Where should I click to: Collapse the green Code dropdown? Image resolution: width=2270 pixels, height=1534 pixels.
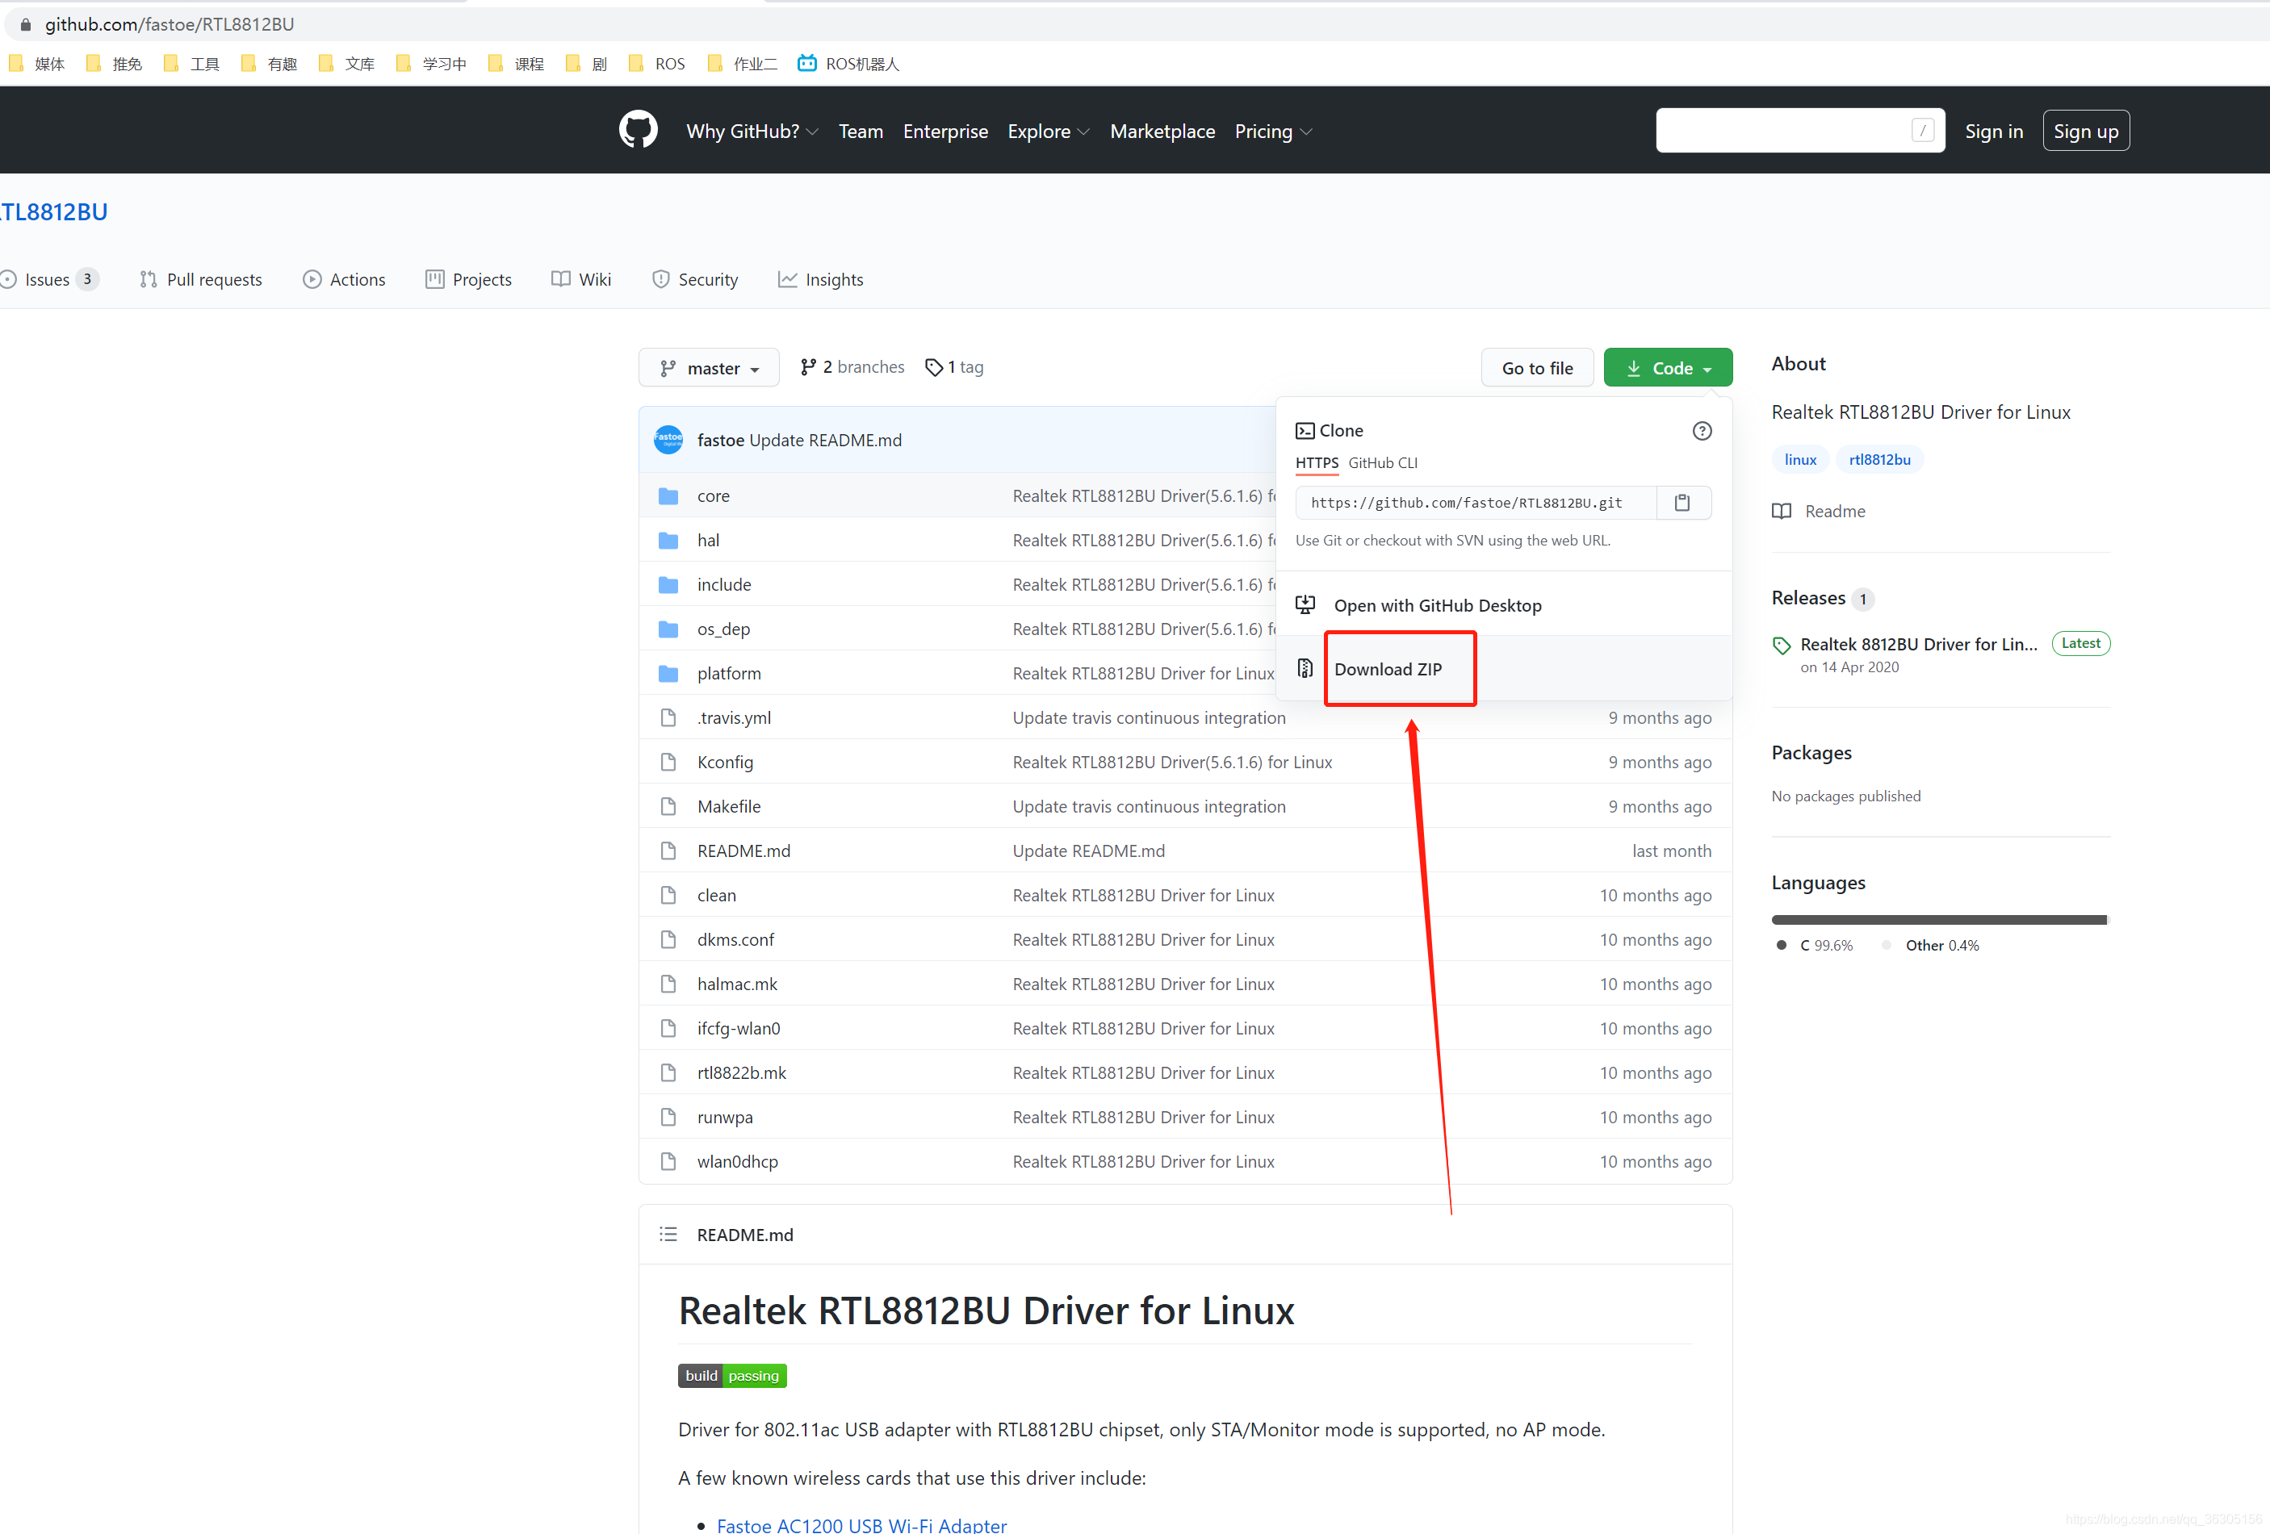pos(1667,368)
